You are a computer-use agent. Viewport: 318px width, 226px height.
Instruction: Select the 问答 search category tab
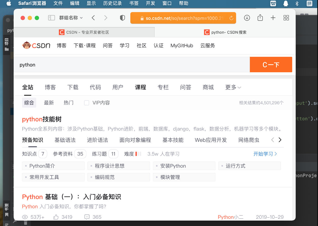(x=186, y=87)
